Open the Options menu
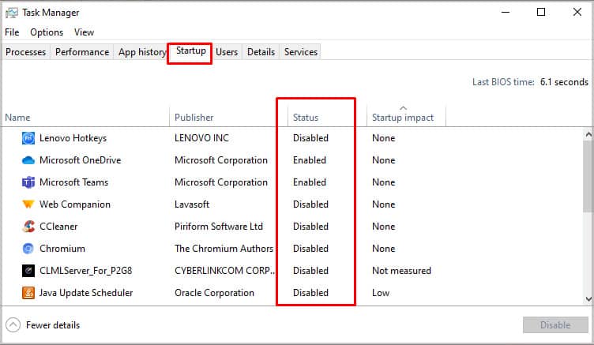Screen dimensions: 594x345 (47, 32)
